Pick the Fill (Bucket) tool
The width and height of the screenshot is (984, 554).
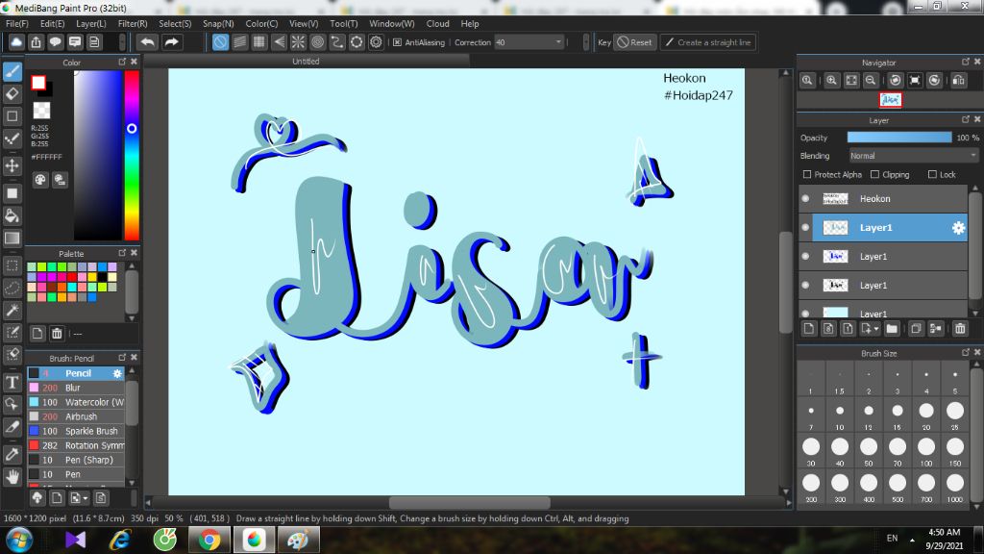12,214
